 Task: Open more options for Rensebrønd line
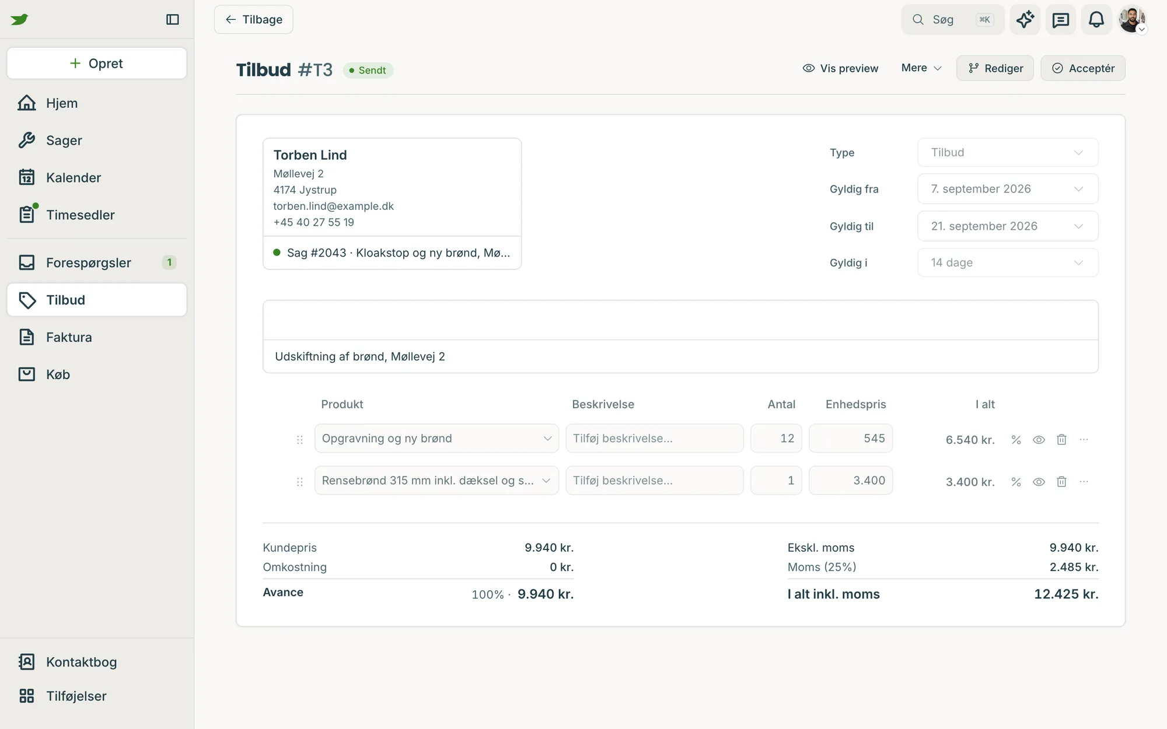[1084, 482]
